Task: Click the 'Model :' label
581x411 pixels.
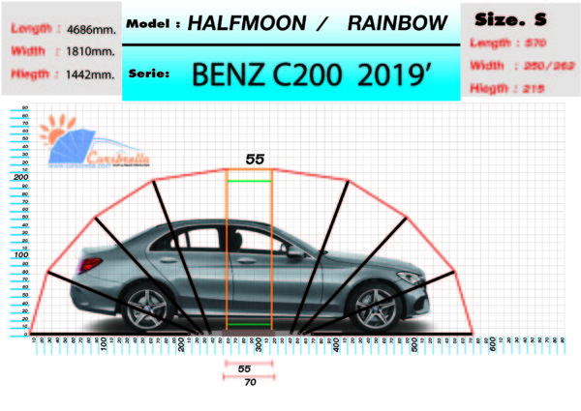Action: [x=153, y=24]
